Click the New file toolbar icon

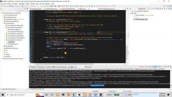pos(2,6)
